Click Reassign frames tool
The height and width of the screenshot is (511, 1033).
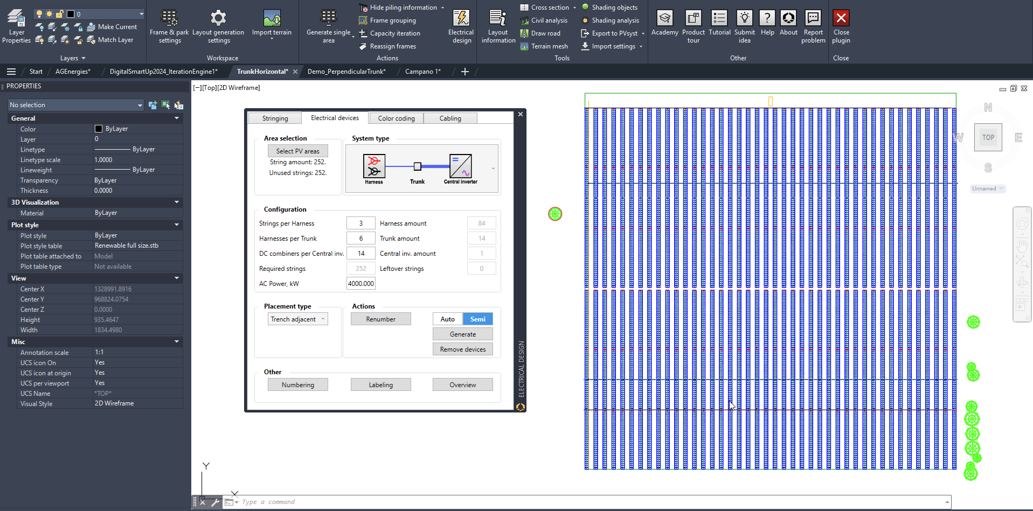point(387,46)
